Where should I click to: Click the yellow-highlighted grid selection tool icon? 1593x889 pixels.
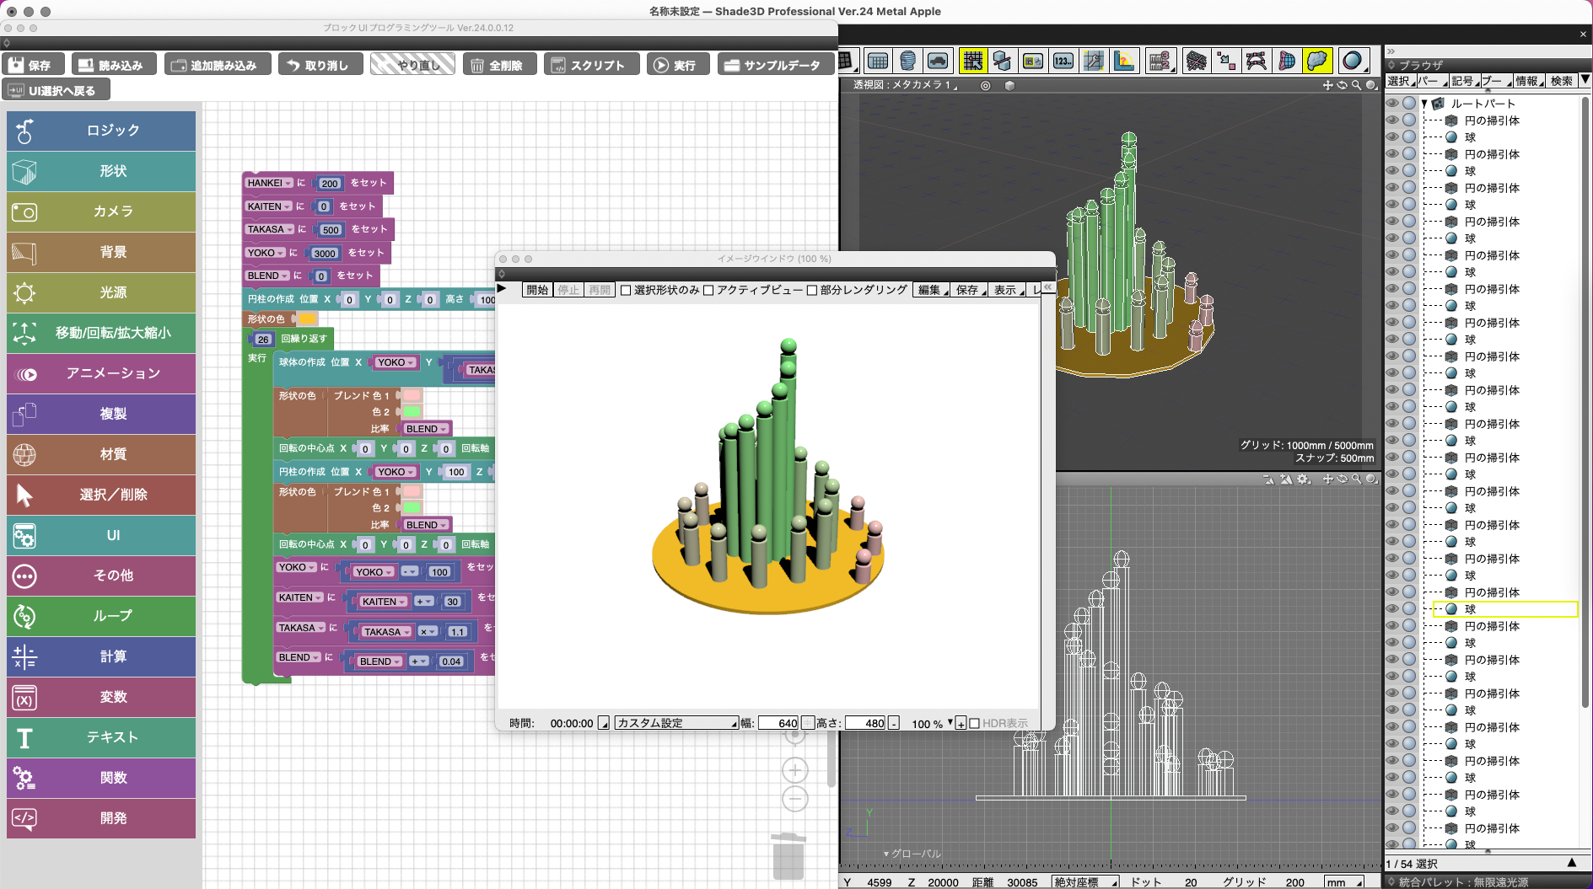click(x=972, y=61)
